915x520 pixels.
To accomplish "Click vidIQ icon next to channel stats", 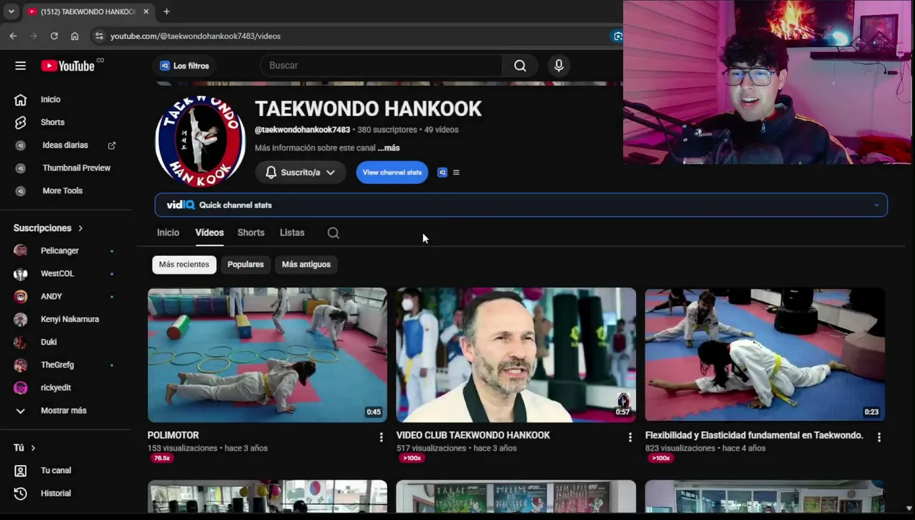I will [442, 173].
